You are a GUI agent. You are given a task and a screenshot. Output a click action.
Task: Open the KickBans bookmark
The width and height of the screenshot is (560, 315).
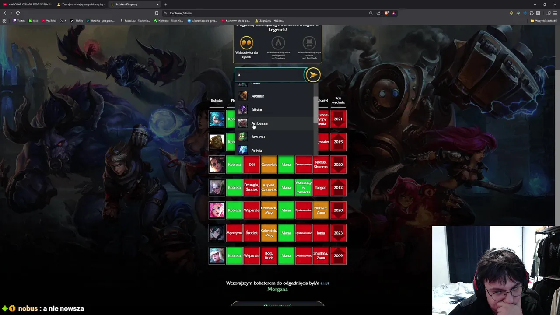[x=168, y=21]
